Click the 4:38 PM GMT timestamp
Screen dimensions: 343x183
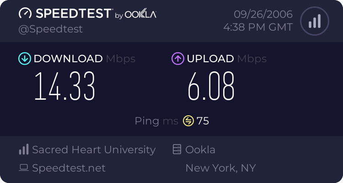pyautogui.click(x=258, y=27)
